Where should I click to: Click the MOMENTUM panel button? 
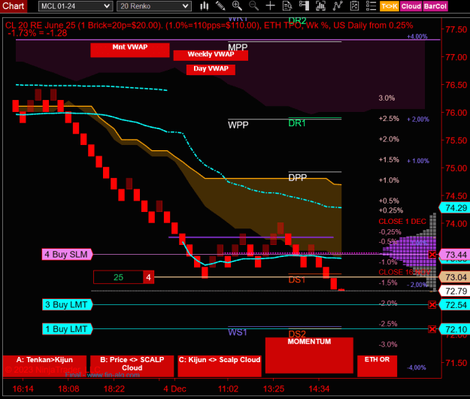309,355
